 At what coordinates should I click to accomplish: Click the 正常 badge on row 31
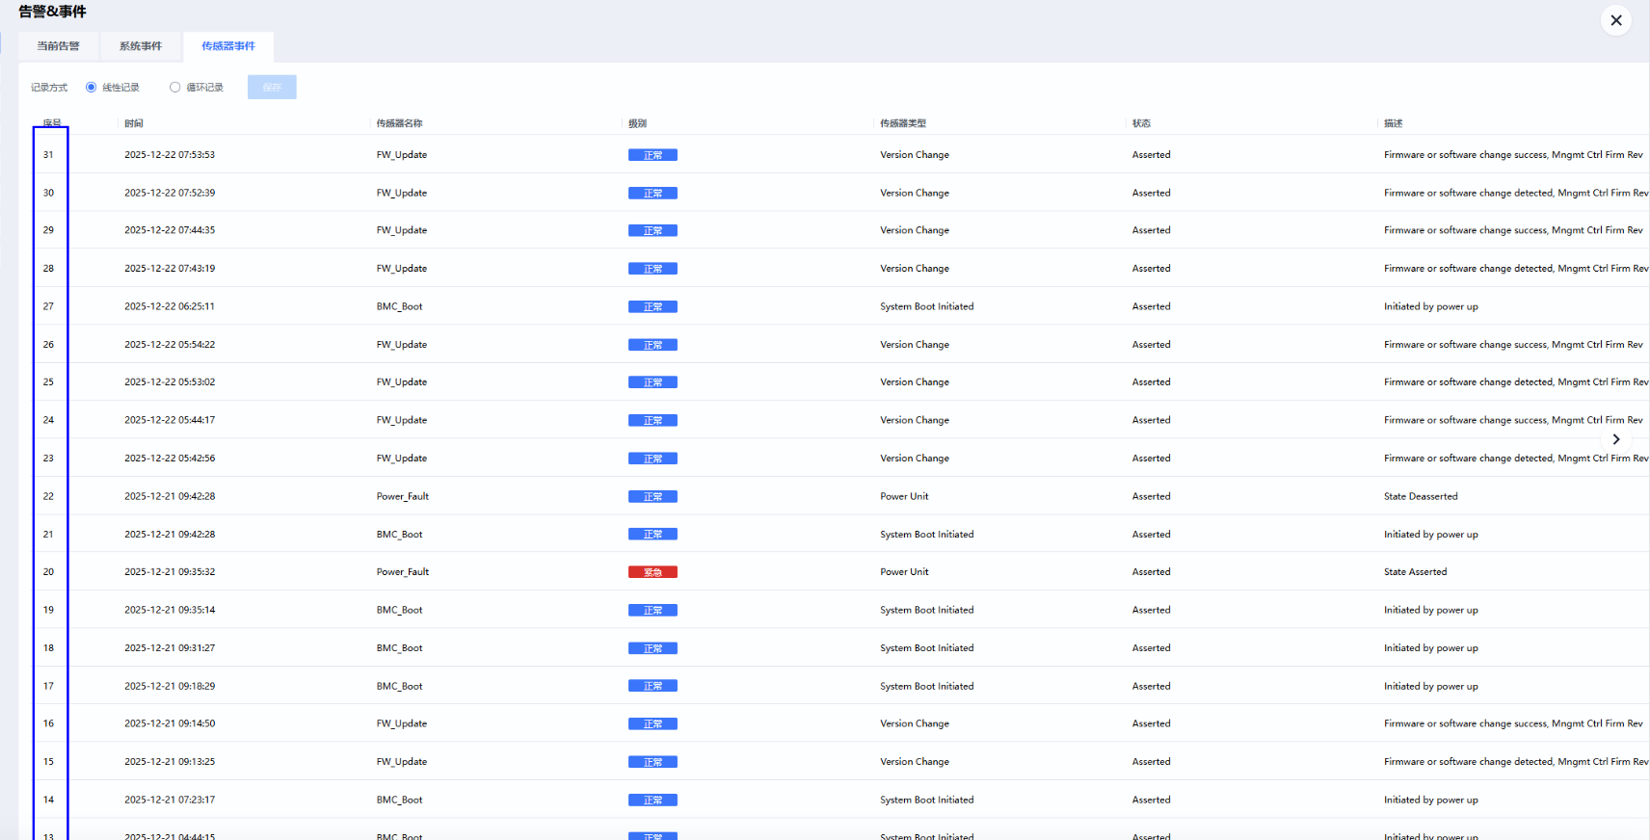pos(652,155)
